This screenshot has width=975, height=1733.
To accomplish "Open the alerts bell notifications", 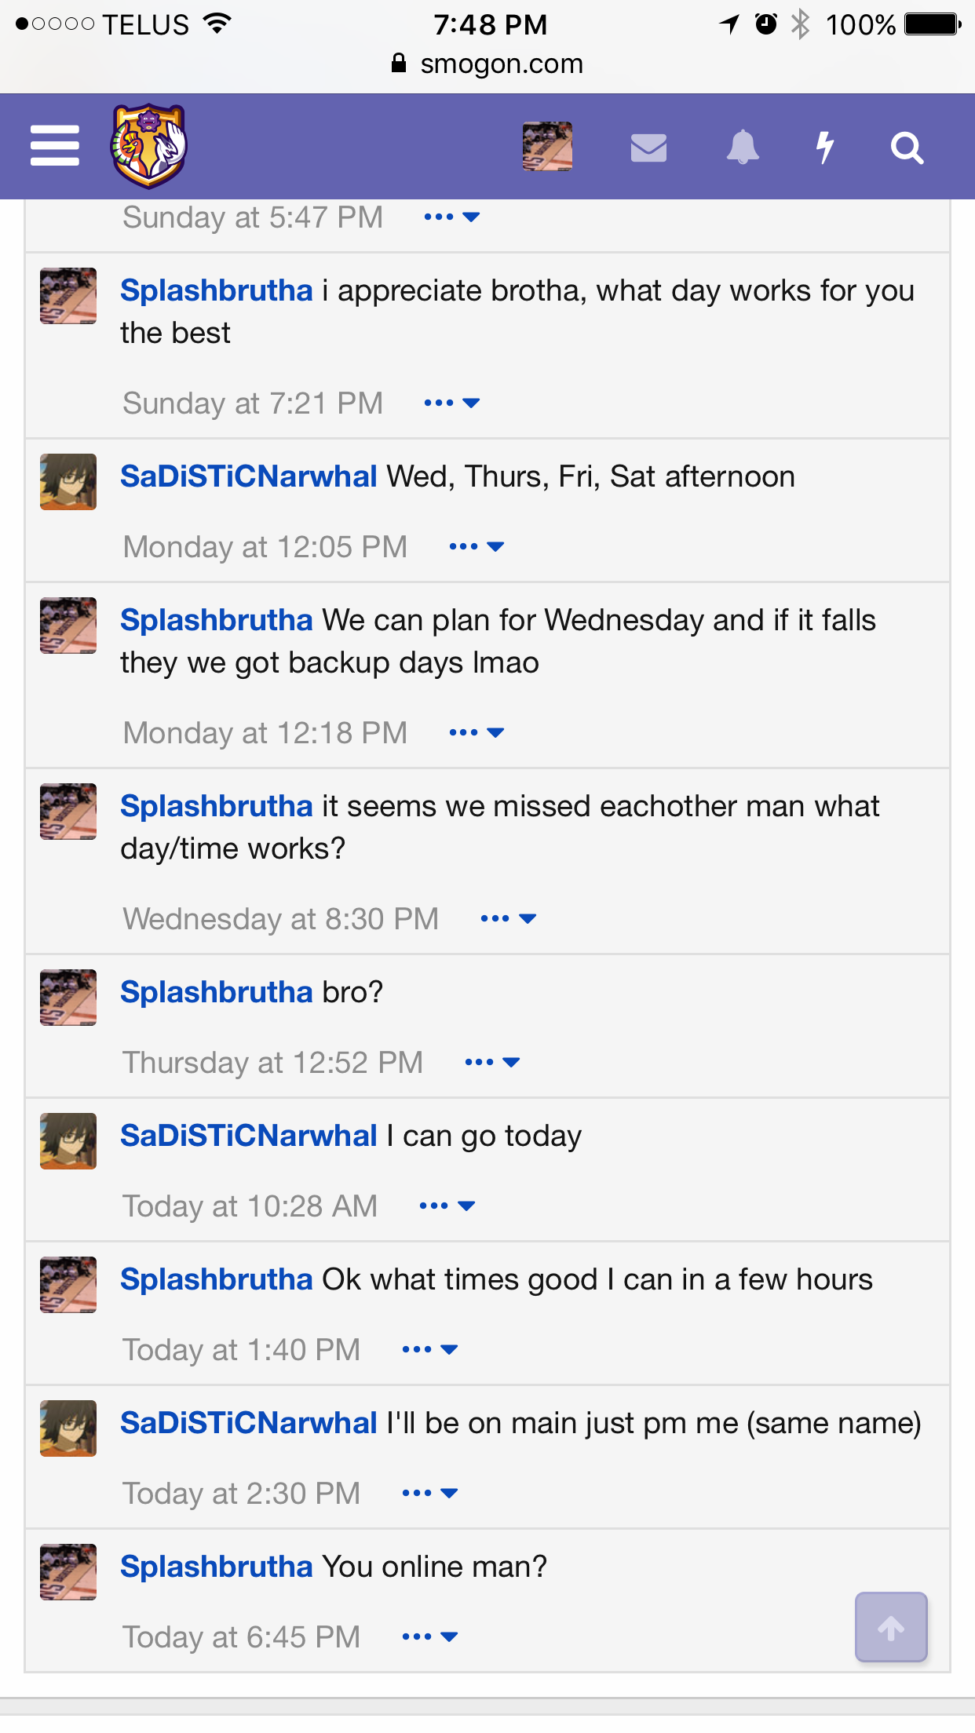I will pyautogui.click(x=743, y=148).
